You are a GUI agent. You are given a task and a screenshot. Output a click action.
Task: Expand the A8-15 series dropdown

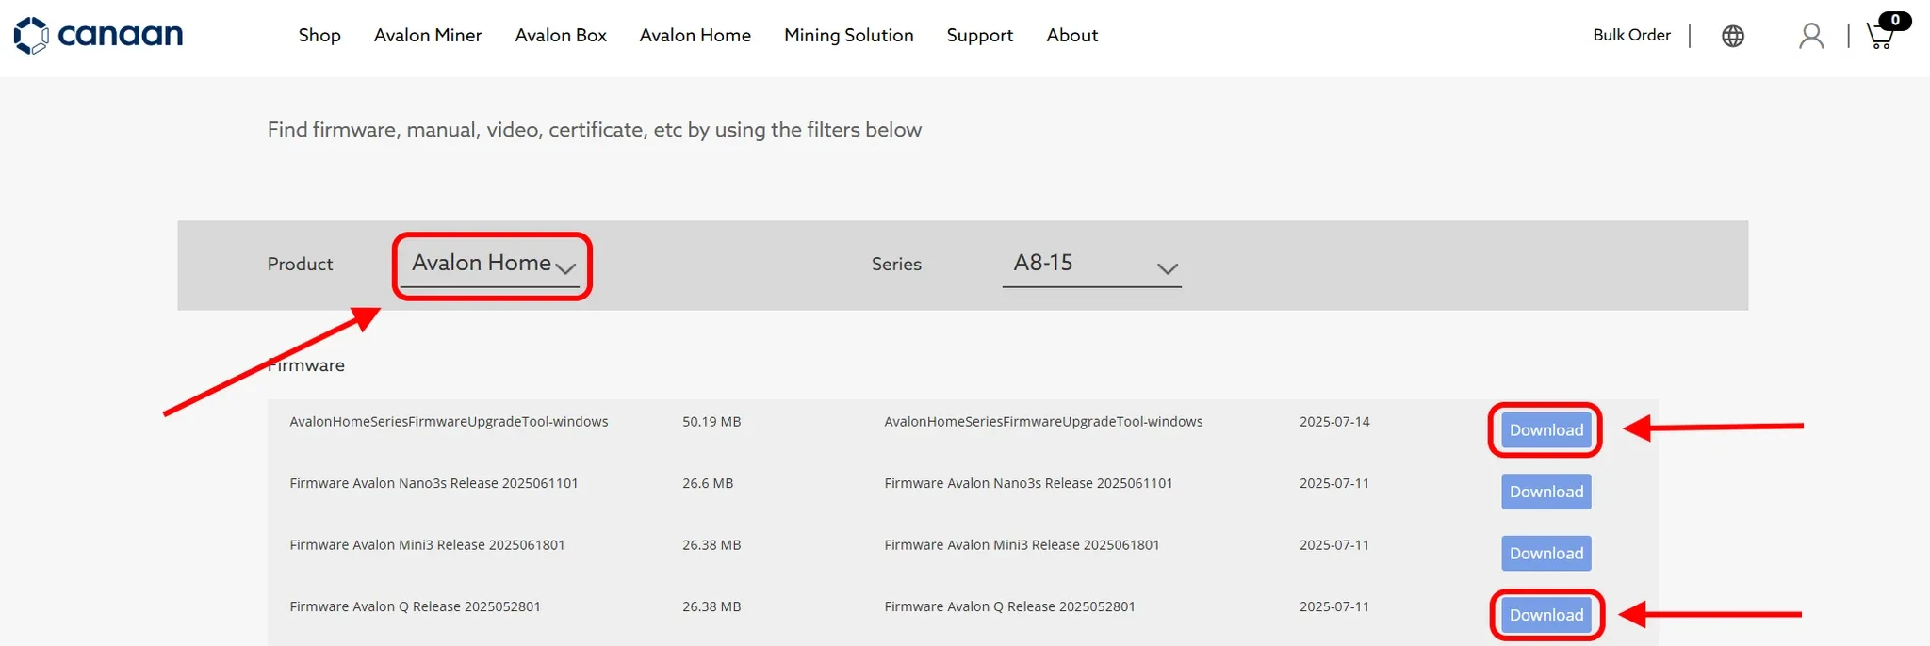[1092, 265]
